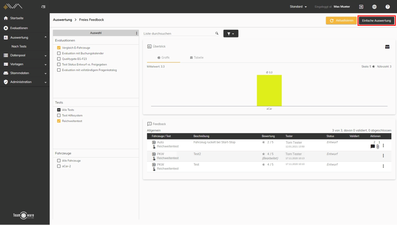Click star rating icon in Auto row
This screenshot has height=225, width=397.
[264, 142]
